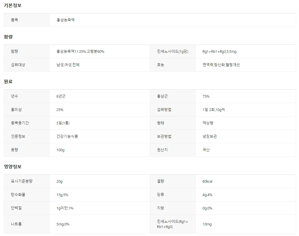Image resolution: width=299 pixels, height=236 pixels.
Task: Click the 홍삼근 label cell
Action: click(162, 96)
